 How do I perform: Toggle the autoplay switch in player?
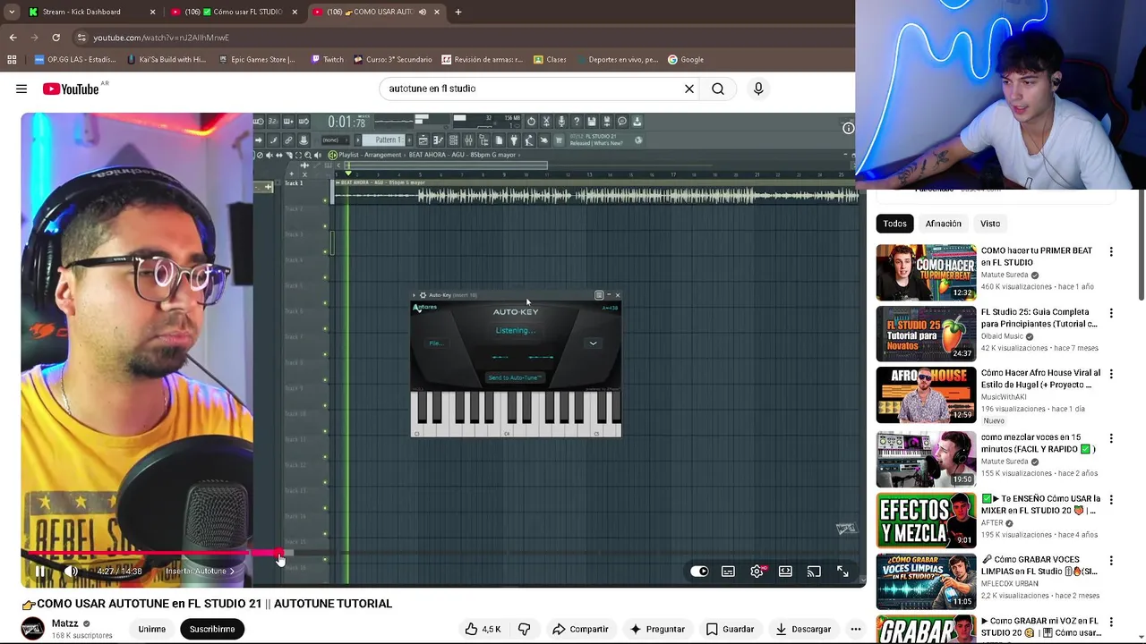point(699,572)
